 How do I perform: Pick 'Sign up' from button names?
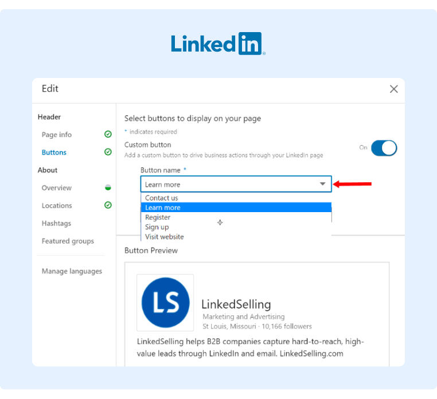(157, 227)
